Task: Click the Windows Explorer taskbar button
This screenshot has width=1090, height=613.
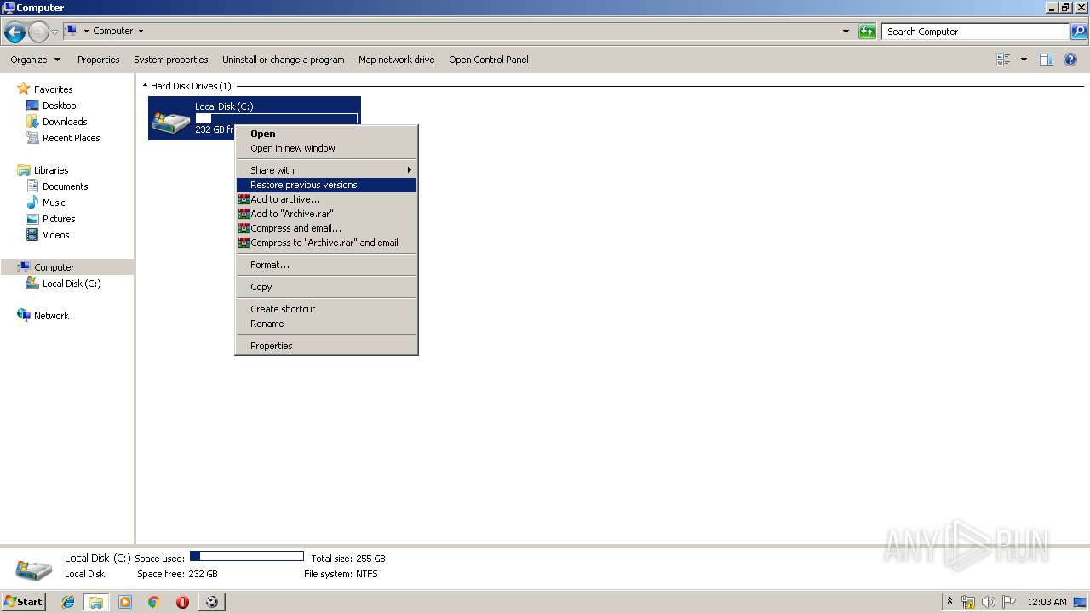Action: [x=96, y=602]
